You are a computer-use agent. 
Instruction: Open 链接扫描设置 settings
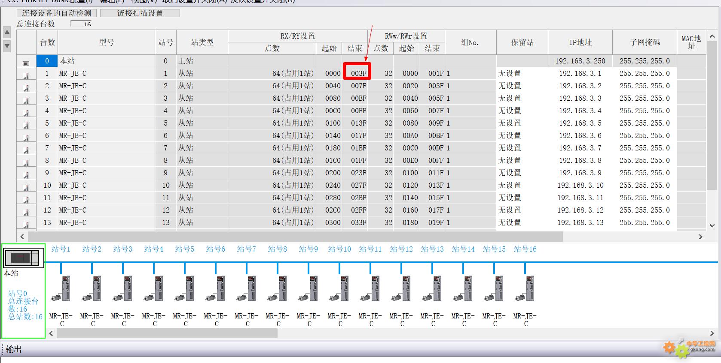(x=140, y=13)
